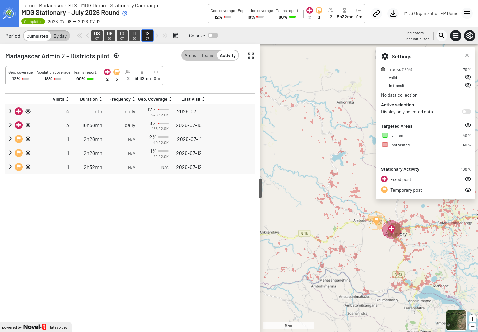Locate the 16h38mn fixed post on map
The height and width of the screenshot is (332, 478).
point(28,125)
